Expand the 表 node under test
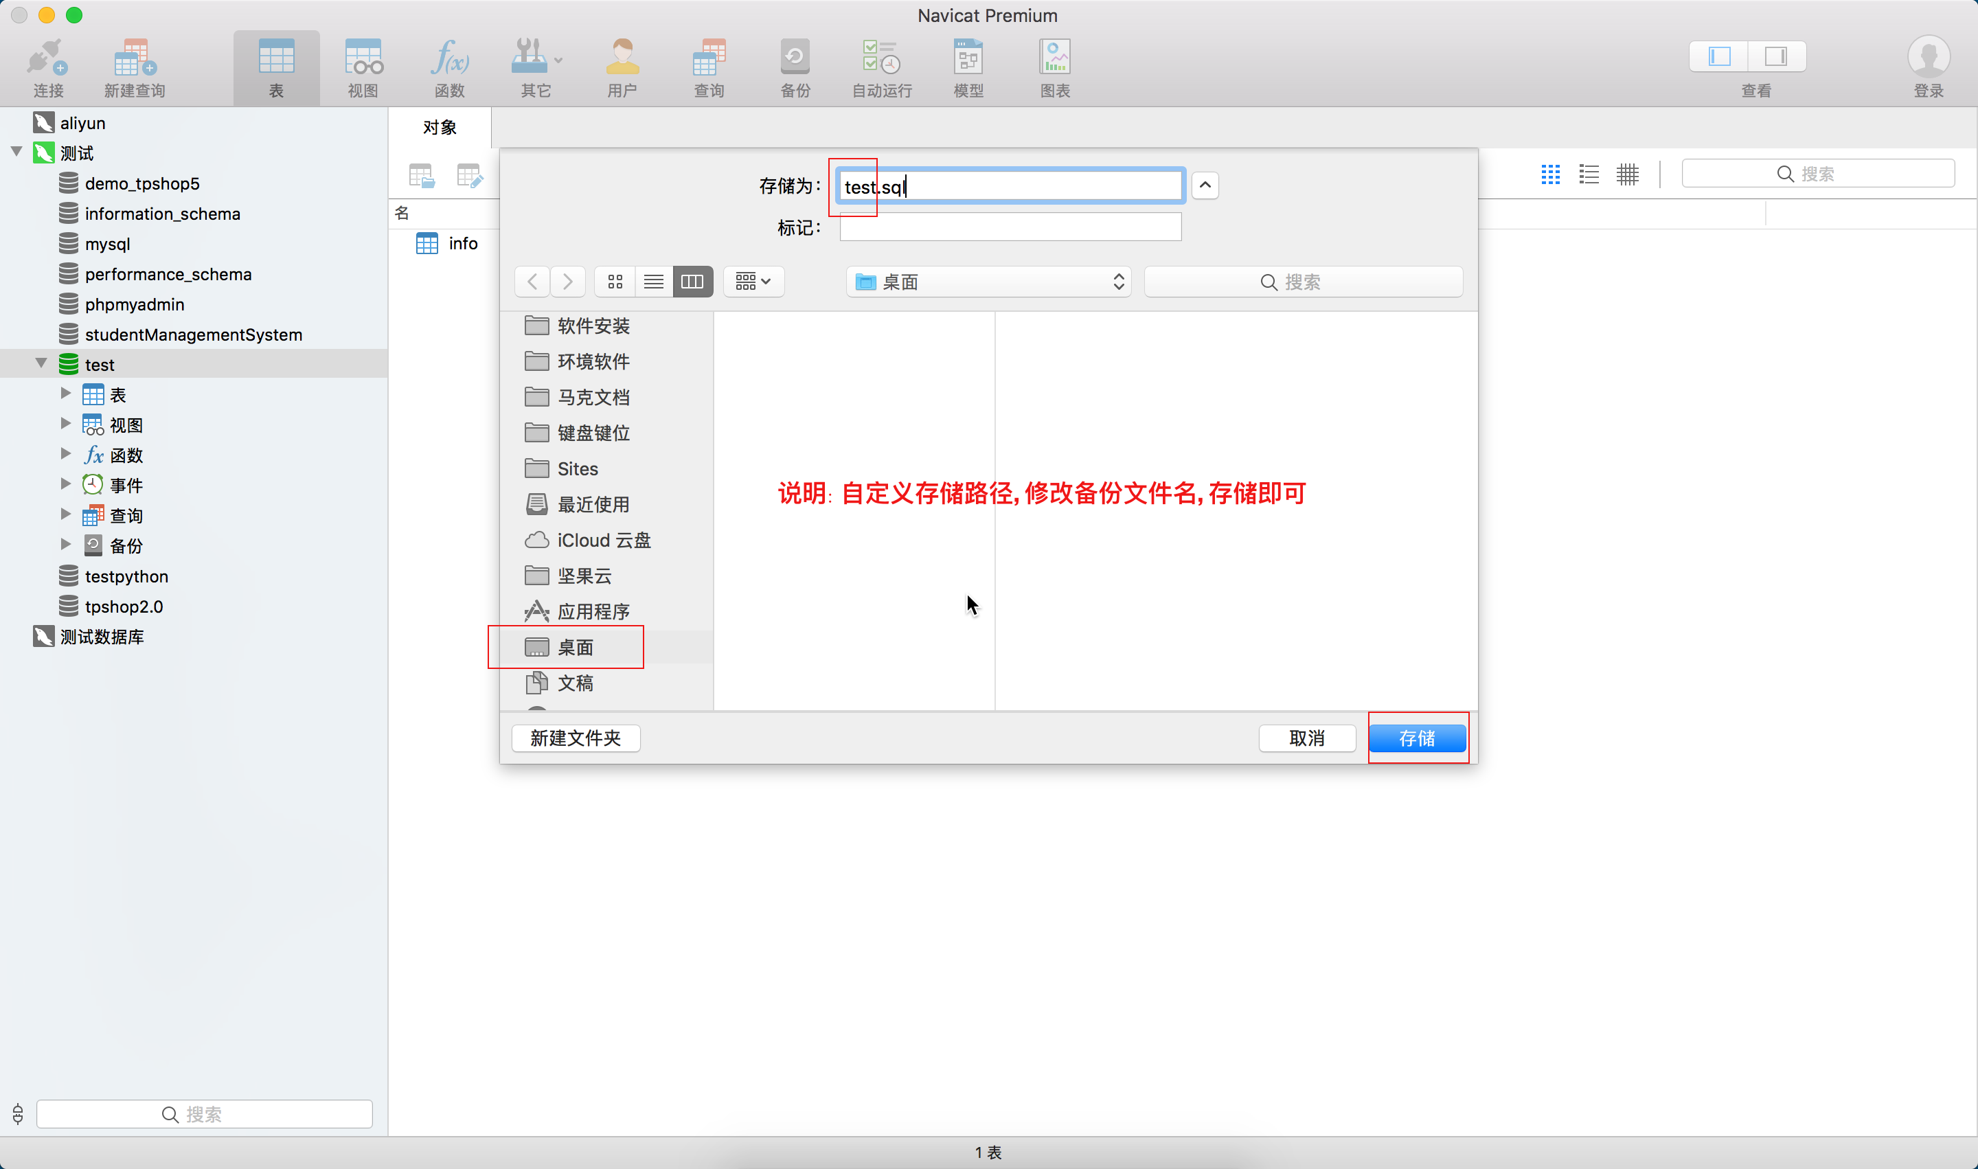 (x=66, y=393)
